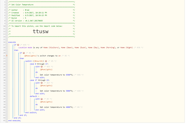The image size is (186, 124).
Task: Click line number 15 in the gutter
Action: (x=4, y=39)
